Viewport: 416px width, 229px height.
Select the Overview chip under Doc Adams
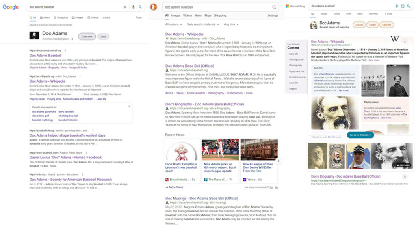87,36
